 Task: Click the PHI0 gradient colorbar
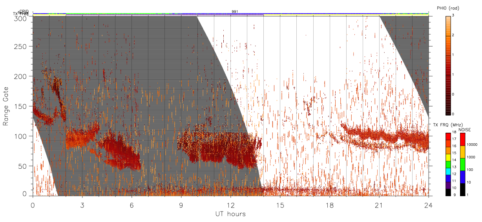(448, 65)
